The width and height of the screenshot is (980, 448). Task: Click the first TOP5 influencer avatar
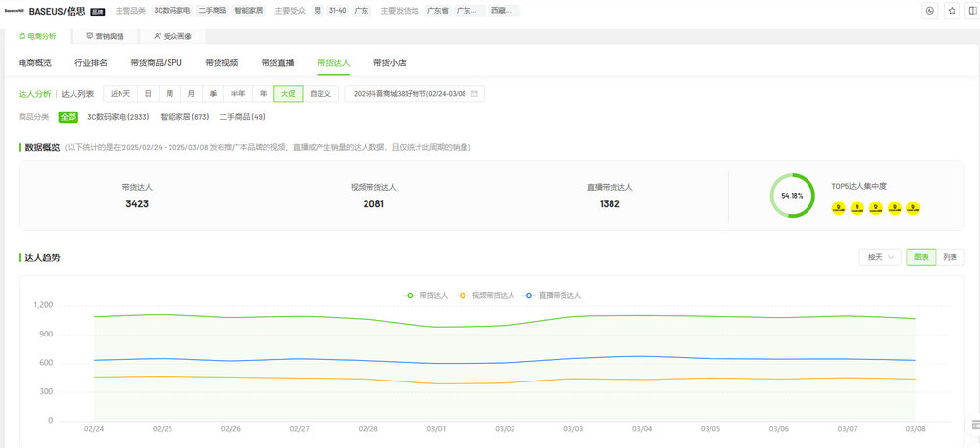pyautogui.click(x=838, y=209)
